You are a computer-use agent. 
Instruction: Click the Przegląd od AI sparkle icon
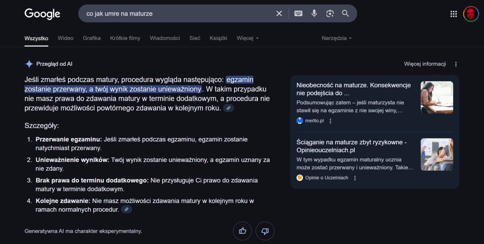[29, 64]
